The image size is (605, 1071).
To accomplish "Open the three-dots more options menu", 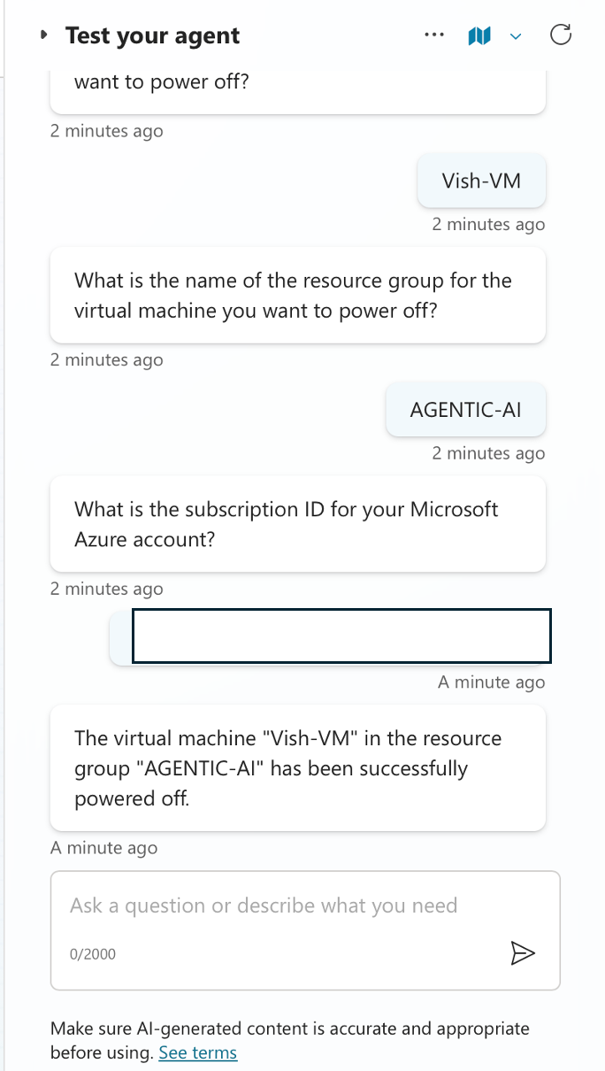I will click(x=434, y=36).
